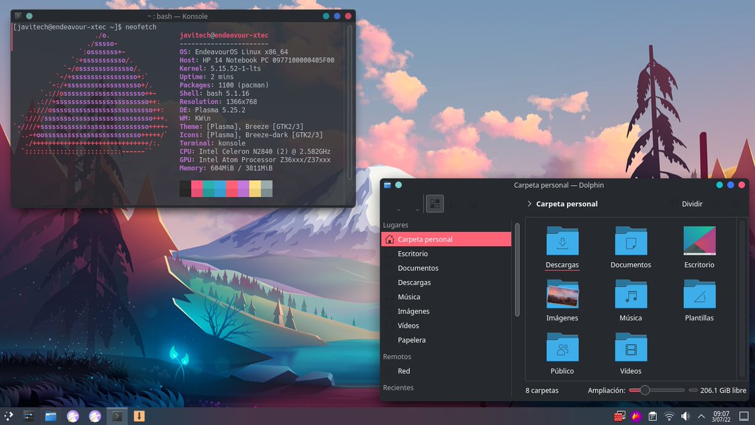Go to Documentos in the Lugares sidebar
Viewport: 755px width, 425px height.
click(446, 268)
